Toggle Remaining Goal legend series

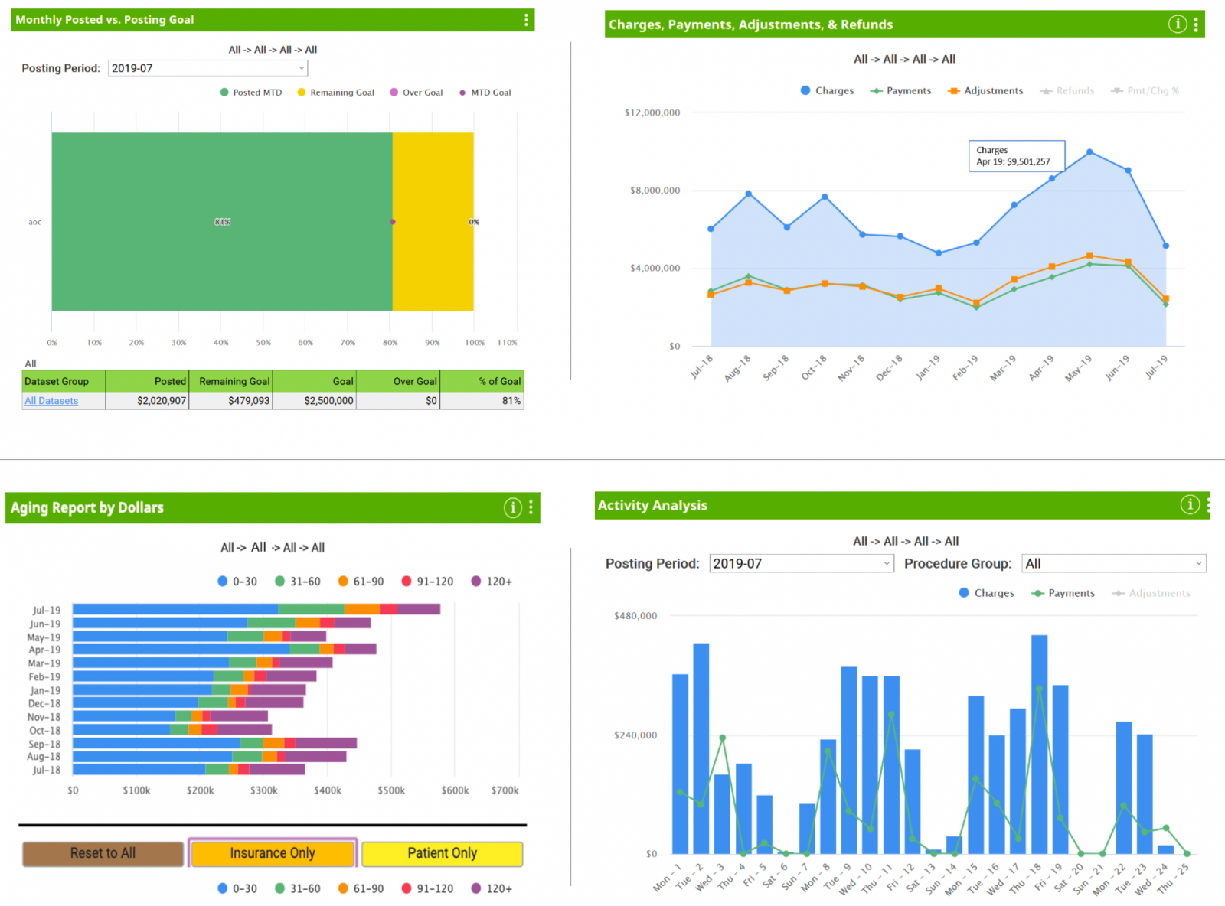tap(336, 93)
